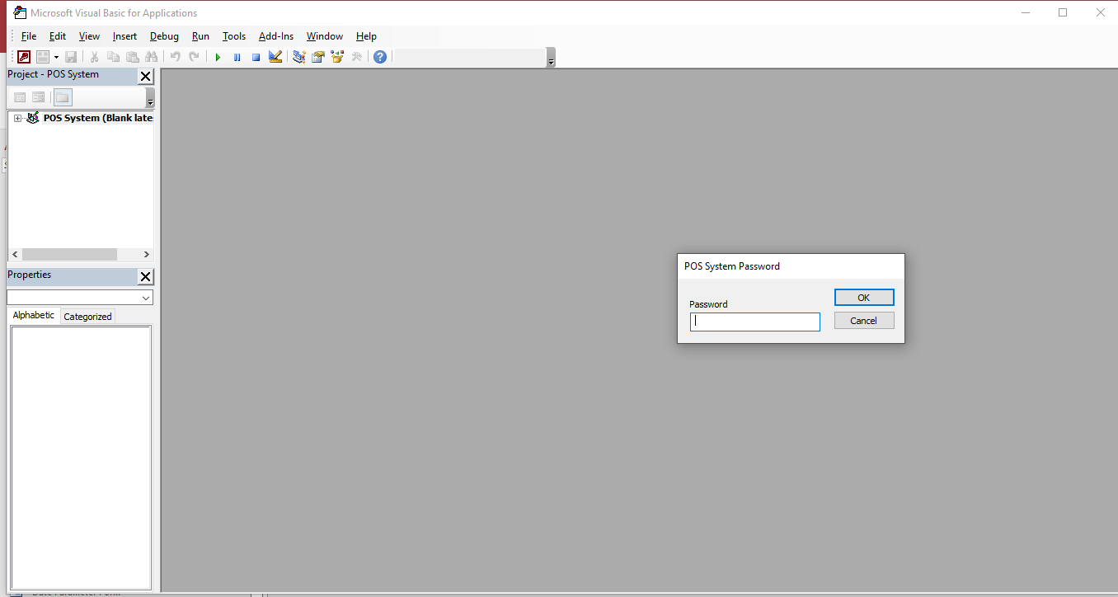This screenshot has width=1118, height=597.
Task: Open the Object Browser toolbar icon
Action: tap(337, 57)
